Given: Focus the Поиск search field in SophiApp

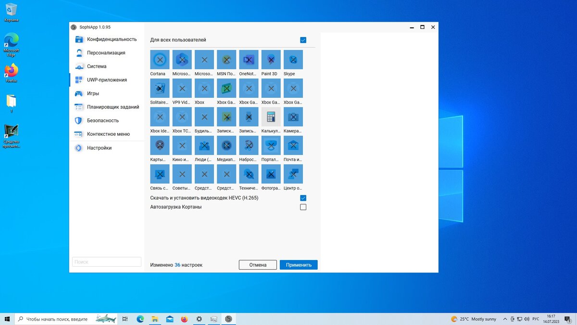Looking at the screenshot, I should tap(107, 262).
